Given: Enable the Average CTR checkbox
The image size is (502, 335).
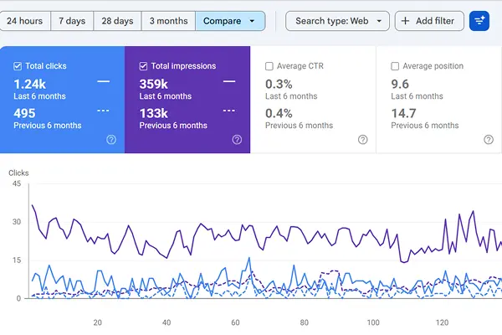Looking at the screenshot, I should pyautogui.click(x=269, y=66).
